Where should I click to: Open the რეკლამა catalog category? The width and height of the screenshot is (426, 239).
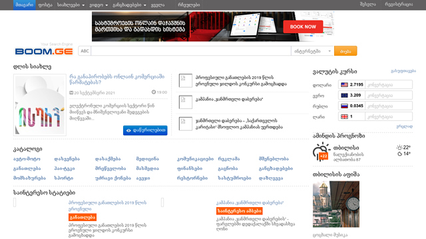[229, 159]
